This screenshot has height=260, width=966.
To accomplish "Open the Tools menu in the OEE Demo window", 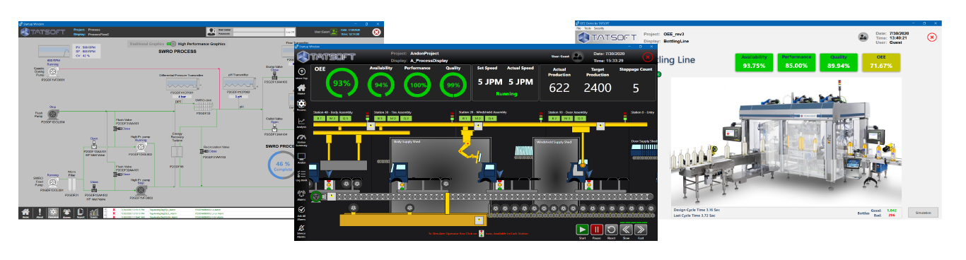I will click(x=588, y=28).
